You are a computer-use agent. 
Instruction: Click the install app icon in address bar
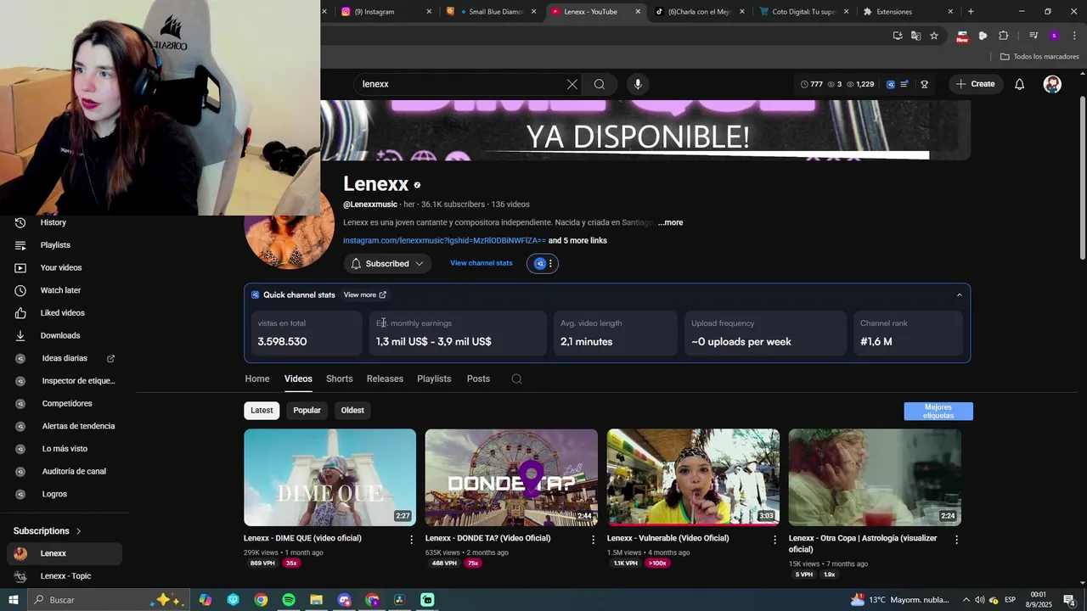point(898,36)
